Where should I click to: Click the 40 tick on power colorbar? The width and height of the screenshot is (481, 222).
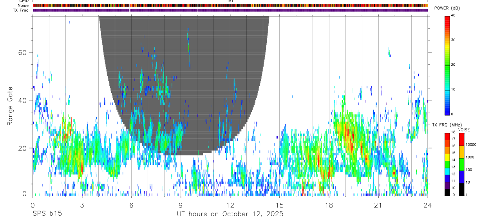tap(454, 16)
